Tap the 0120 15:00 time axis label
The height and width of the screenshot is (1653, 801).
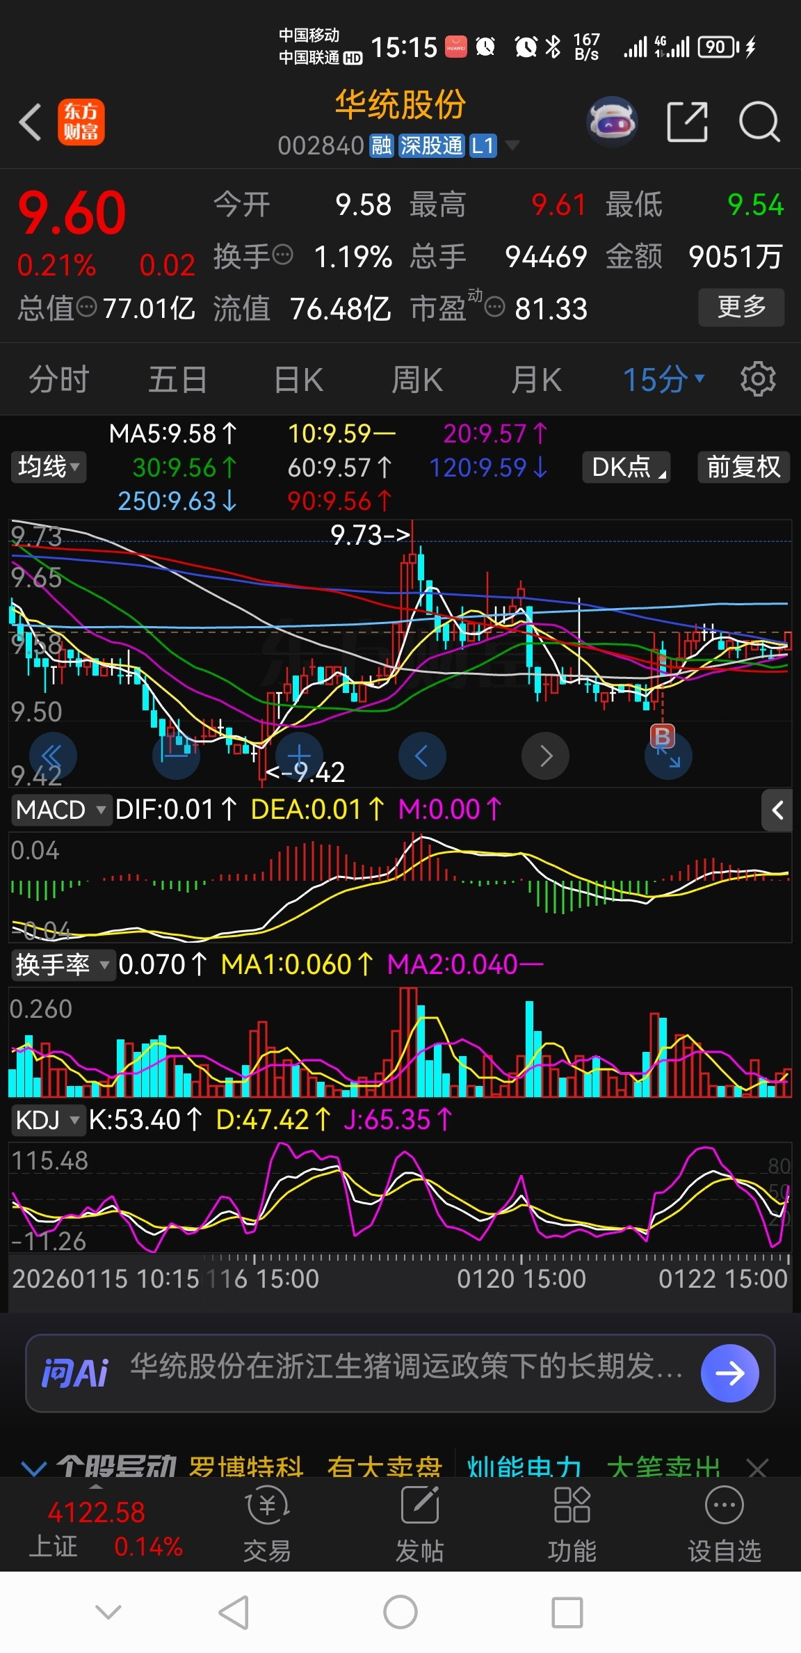pyautogui.click(x=521, y=1279)
